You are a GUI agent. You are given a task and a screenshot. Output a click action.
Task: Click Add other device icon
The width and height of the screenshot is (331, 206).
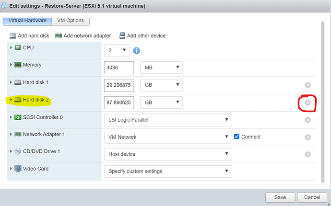[x=123, y=36]
